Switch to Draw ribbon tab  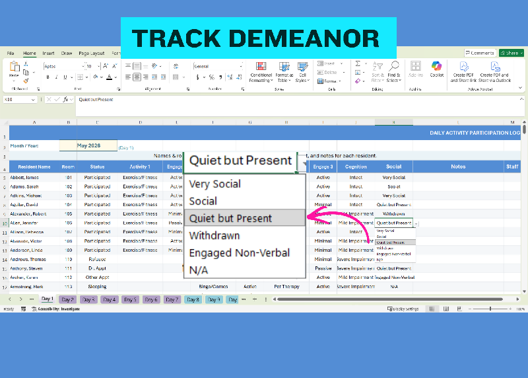point(67,54)
